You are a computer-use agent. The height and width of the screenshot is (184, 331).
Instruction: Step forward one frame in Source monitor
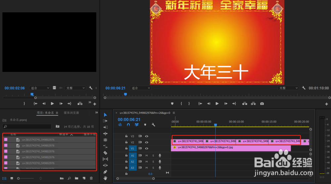point(61,104)
